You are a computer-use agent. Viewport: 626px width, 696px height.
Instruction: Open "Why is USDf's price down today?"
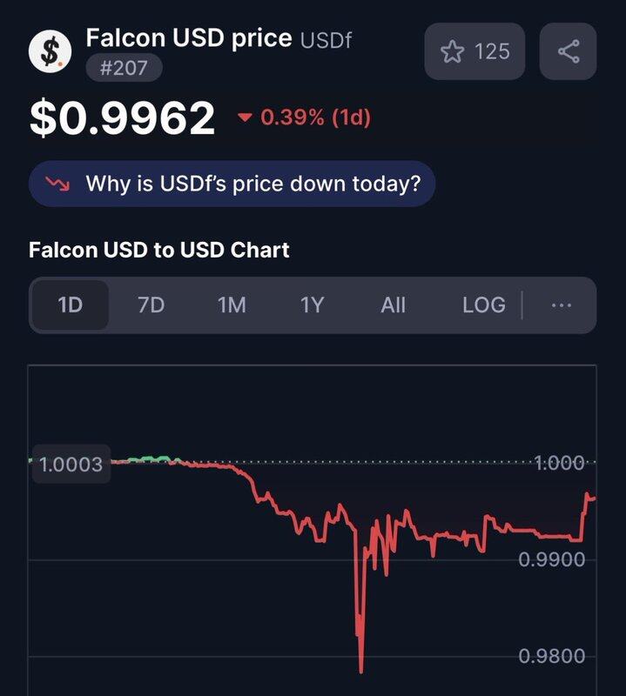coord(232,184)
